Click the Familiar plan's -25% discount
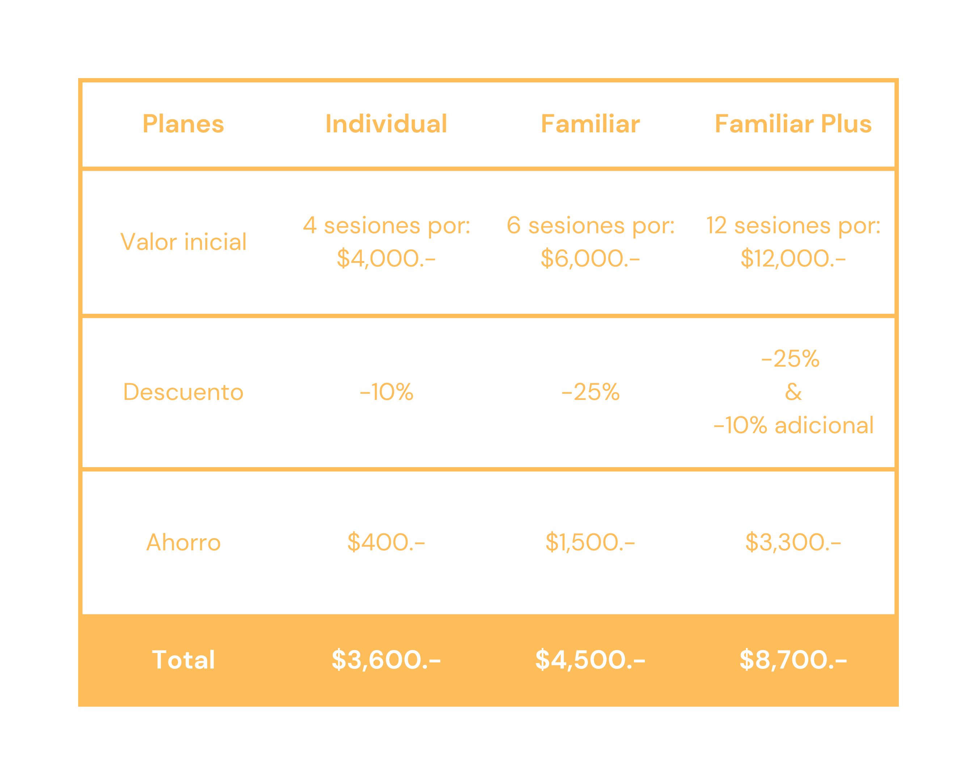Screen dimensions: 977x781 pos(590,392)
